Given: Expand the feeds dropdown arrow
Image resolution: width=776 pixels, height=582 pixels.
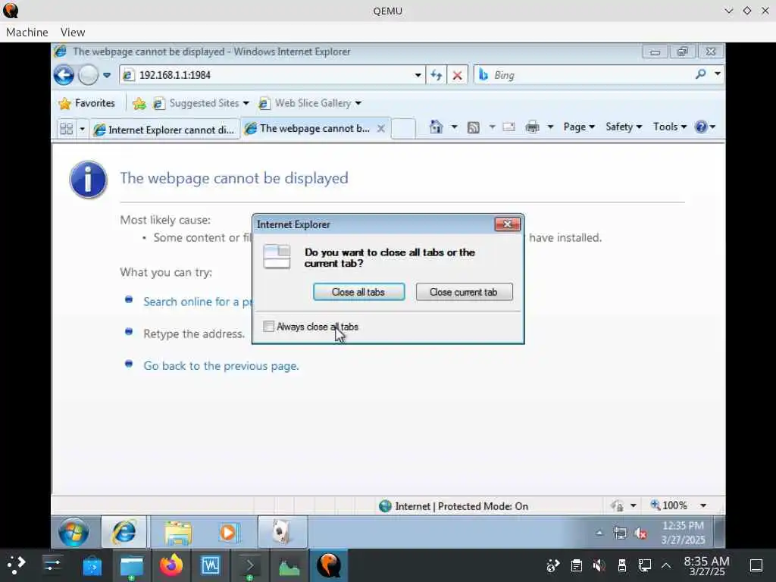Looking at the screenshot, I should coord(492,127).
